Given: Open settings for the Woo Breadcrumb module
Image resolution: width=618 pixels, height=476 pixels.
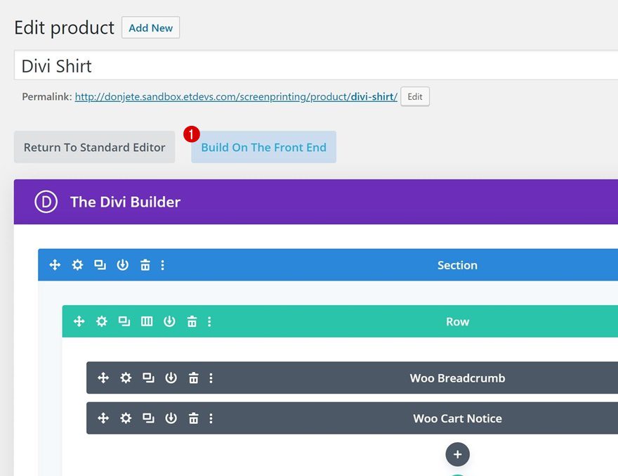Looking at the screenshot, I should click(126, 378).
